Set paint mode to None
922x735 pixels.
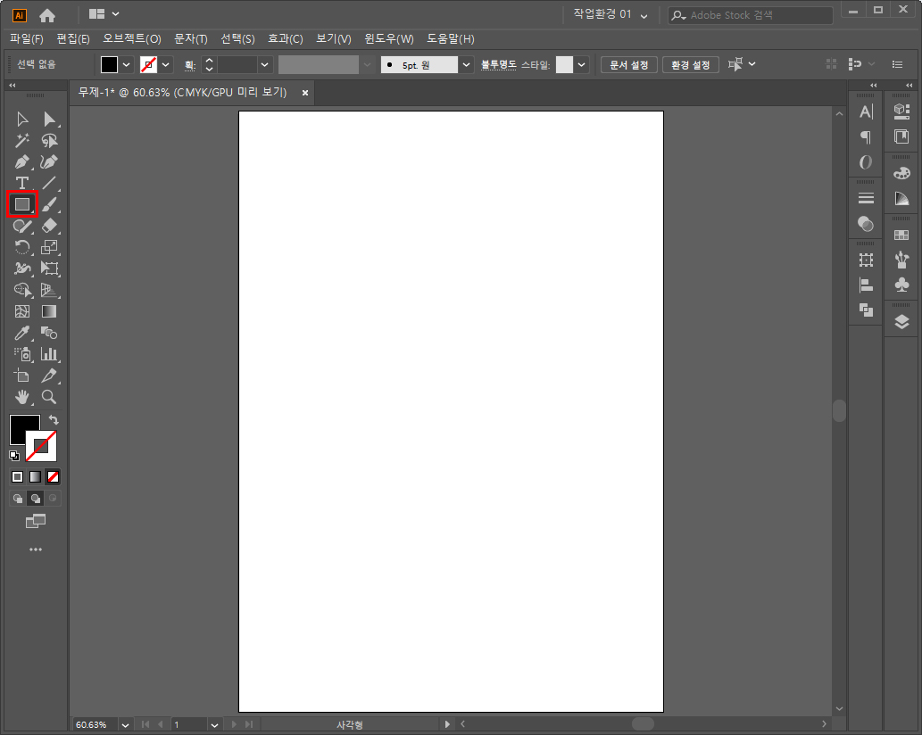tap(53, 476)
